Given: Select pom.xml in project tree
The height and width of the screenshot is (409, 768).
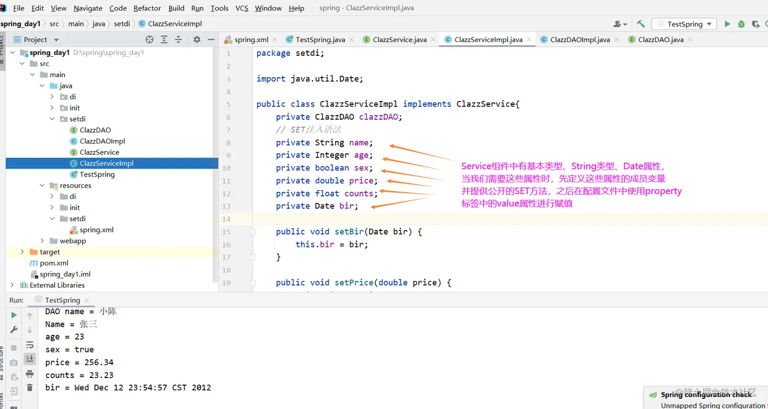Looking at the screenshot, I should point(54,263).
